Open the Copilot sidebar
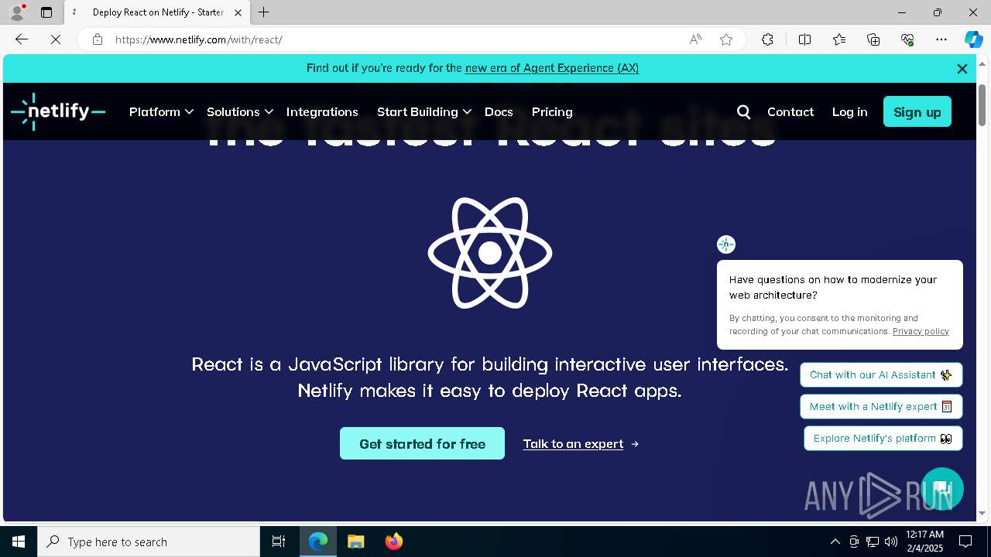This screenshot has width=991, height=557. [973, 39]
